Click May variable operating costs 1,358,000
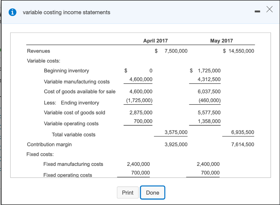 [209, 121]
